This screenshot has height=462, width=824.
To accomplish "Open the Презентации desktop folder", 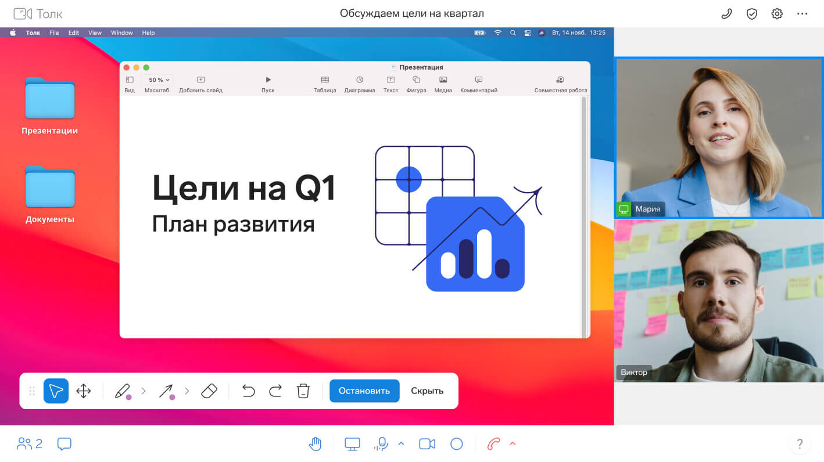I will pyautogui.click(x=50, y=106).
